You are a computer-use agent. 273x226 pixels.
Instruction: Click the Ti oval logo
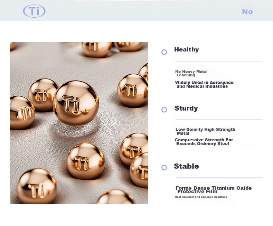click(x=34, y=11)
